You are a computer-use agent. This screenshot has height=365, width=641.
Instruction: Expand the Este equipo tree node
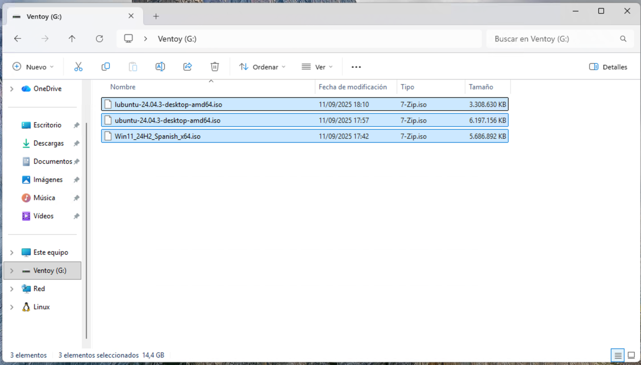click(12, 252)
